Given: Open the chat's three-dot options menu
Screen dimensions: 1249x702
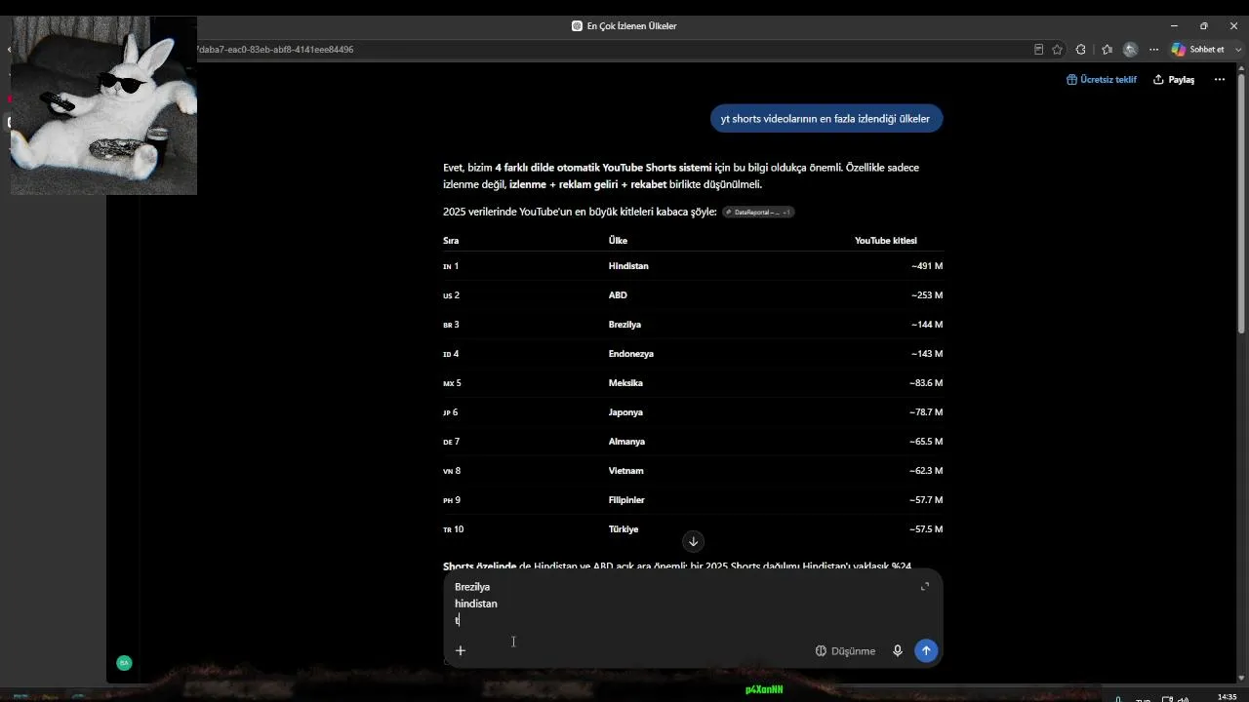Looking at the screenshot, I should (x=1219, y=79).
